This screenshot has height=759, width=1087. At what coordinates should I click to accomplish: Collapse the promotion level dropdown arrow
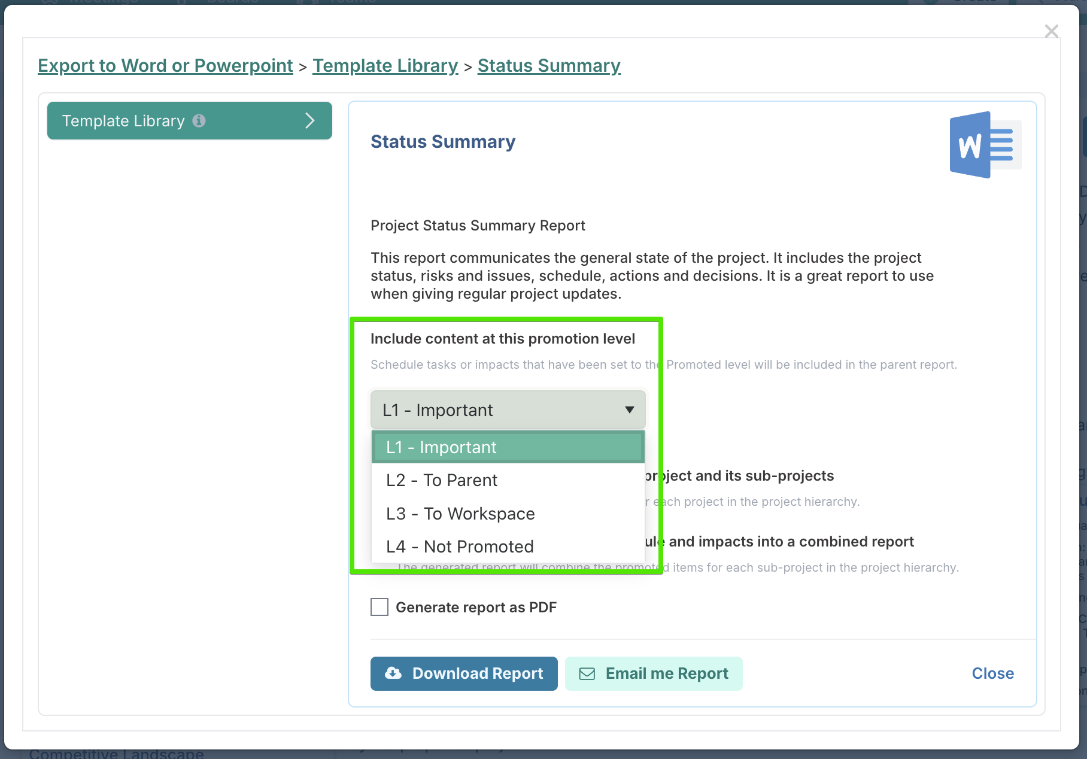pyautogui.click(x=630, y=410)
